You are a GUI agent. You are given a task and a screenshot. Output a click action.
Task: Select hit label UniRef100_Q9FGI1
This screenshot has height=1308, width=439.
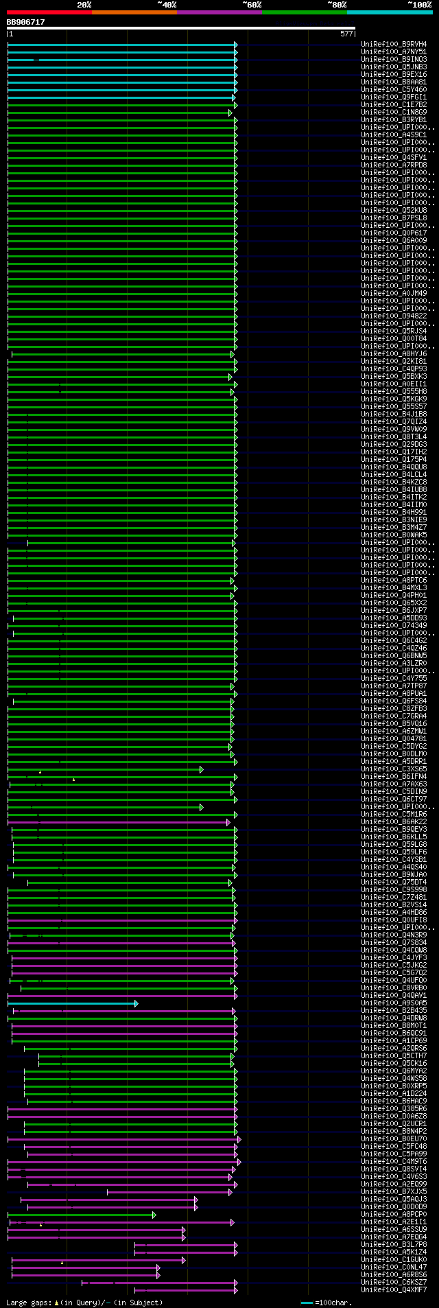point(394,97)
